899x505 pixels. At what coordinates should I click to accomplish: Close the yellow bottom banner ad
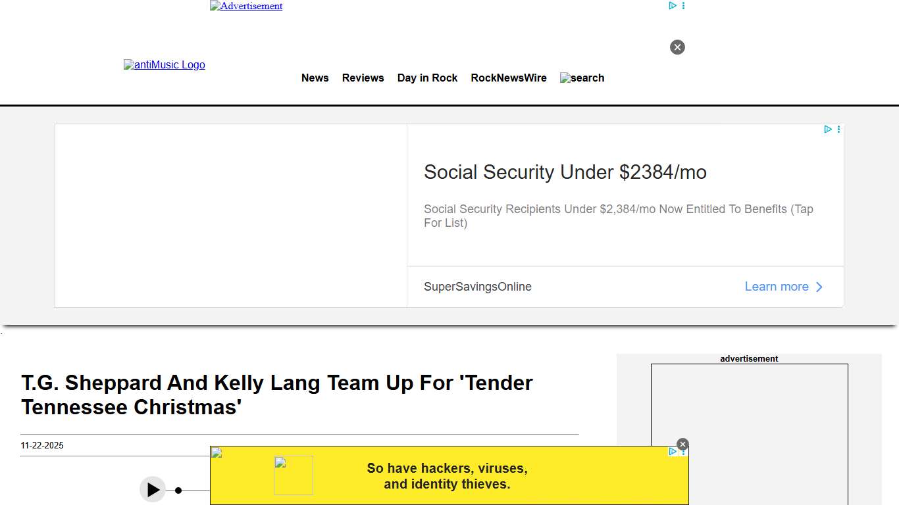682,445
